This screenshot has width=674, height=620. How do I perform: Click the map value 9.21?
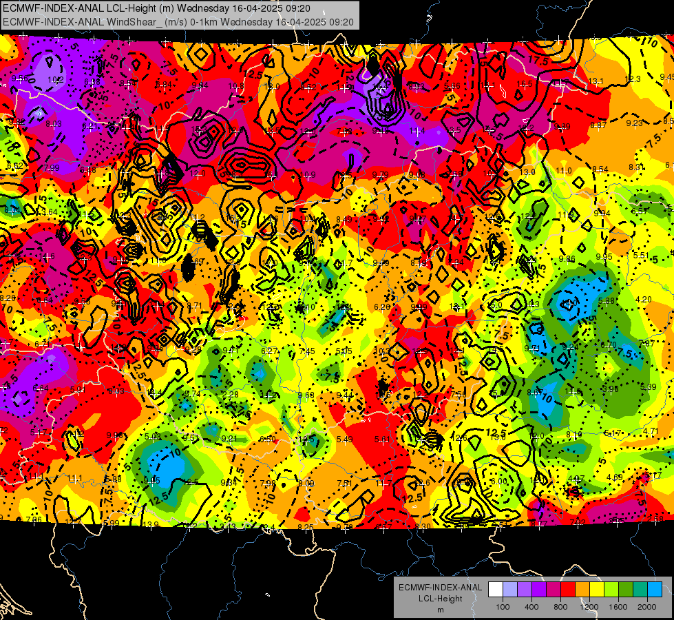[x=229, y=438]
